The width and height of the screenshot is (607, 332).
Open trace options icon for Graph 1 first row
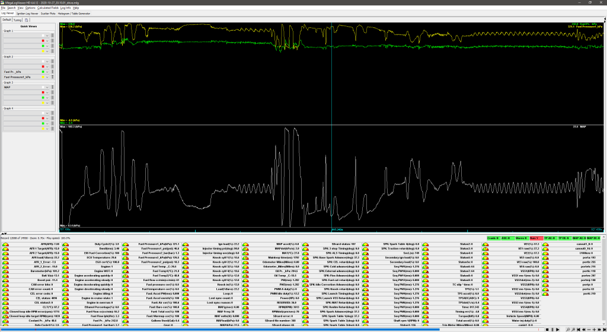click(52, 36)
